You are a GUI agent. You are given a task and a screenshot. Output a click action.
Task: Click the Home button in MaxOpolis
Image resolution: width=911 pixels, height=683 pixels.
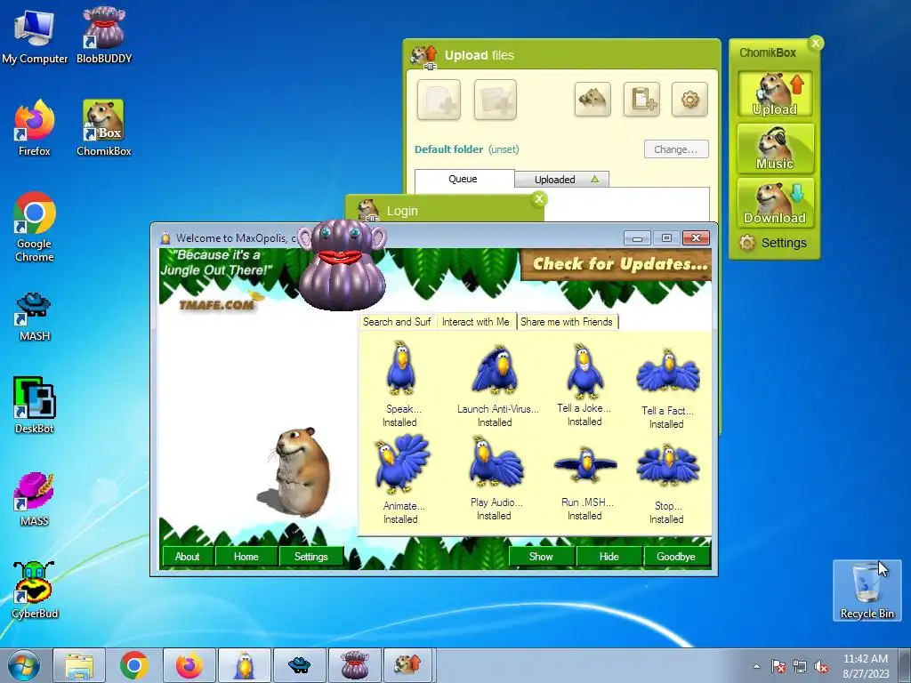coord(246,557)
